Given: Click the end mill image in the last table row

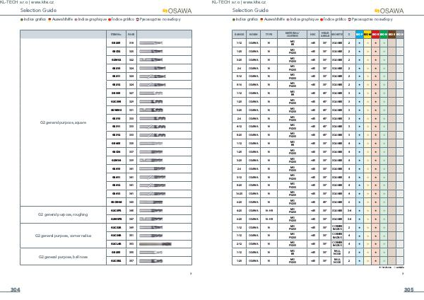Looking at the screenshot, I should point(151,260).
